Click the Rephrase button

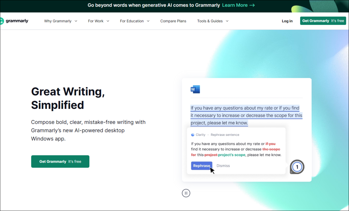(x=202, y=166)
